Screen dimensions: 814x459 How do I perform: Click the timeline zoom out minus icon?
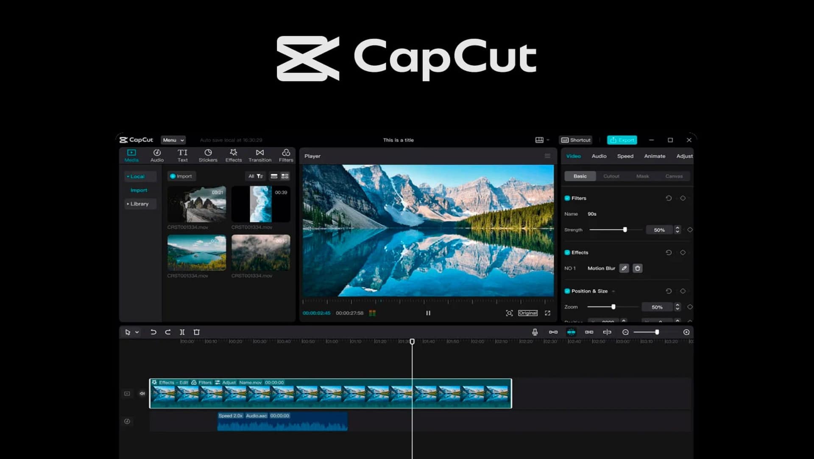[x=625, y=332]
